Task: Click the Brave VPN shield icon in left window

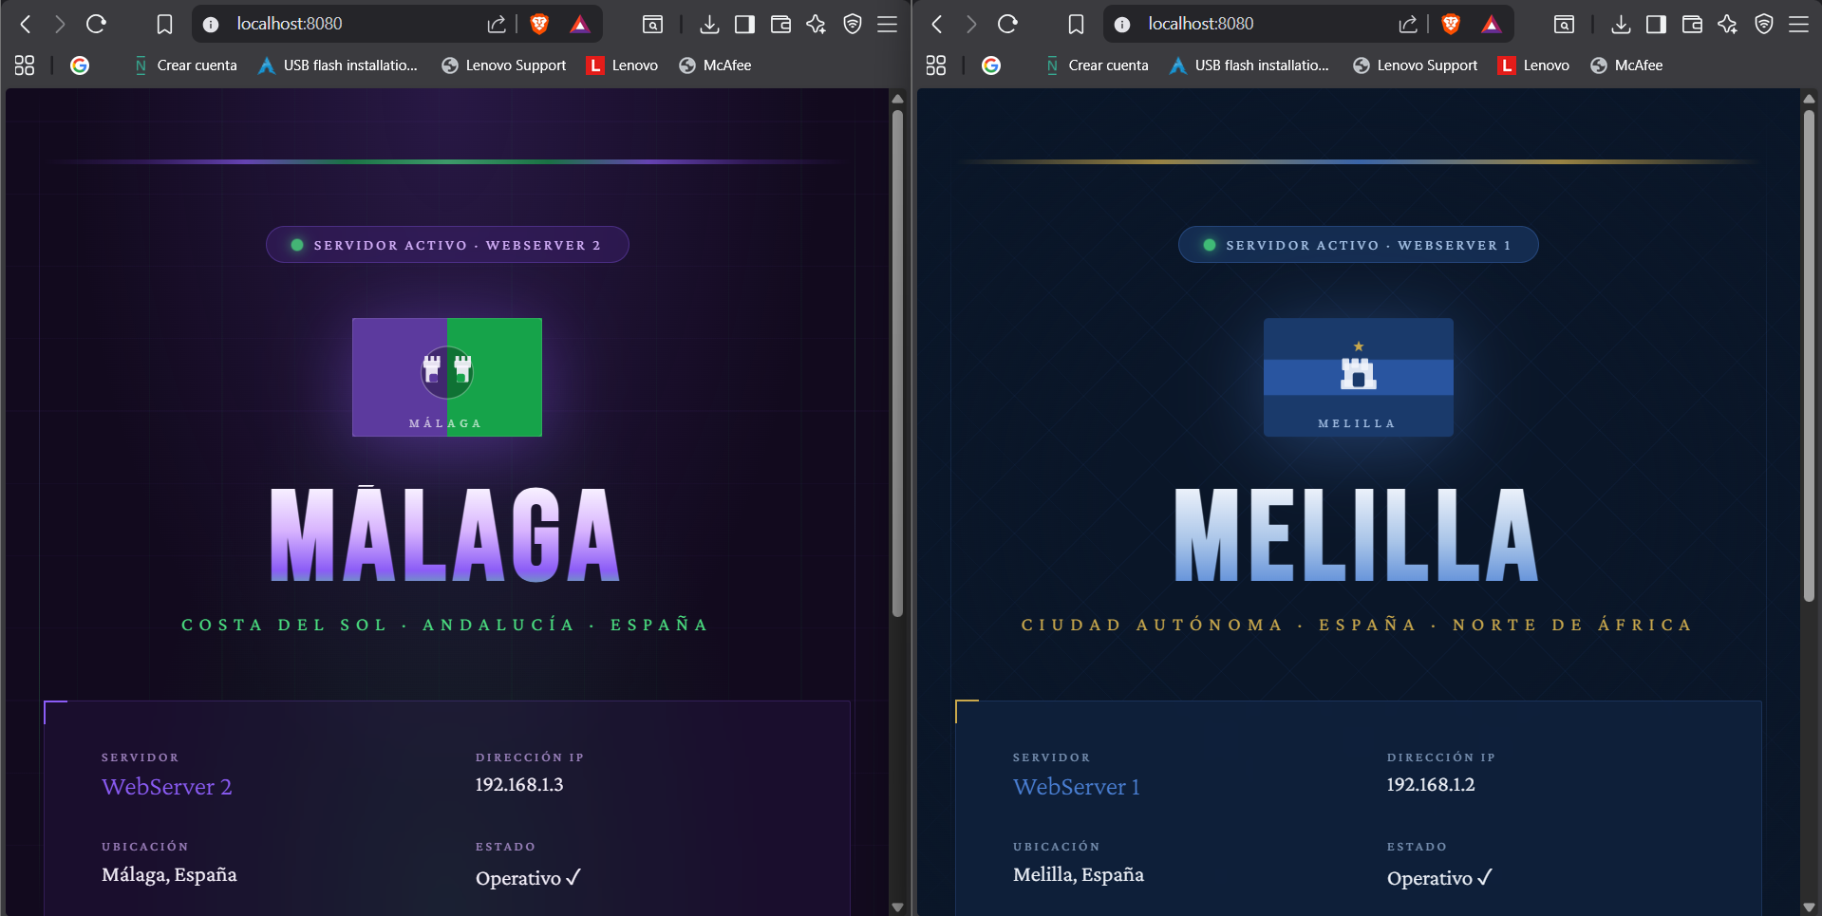Action: [x=852, y=25]
